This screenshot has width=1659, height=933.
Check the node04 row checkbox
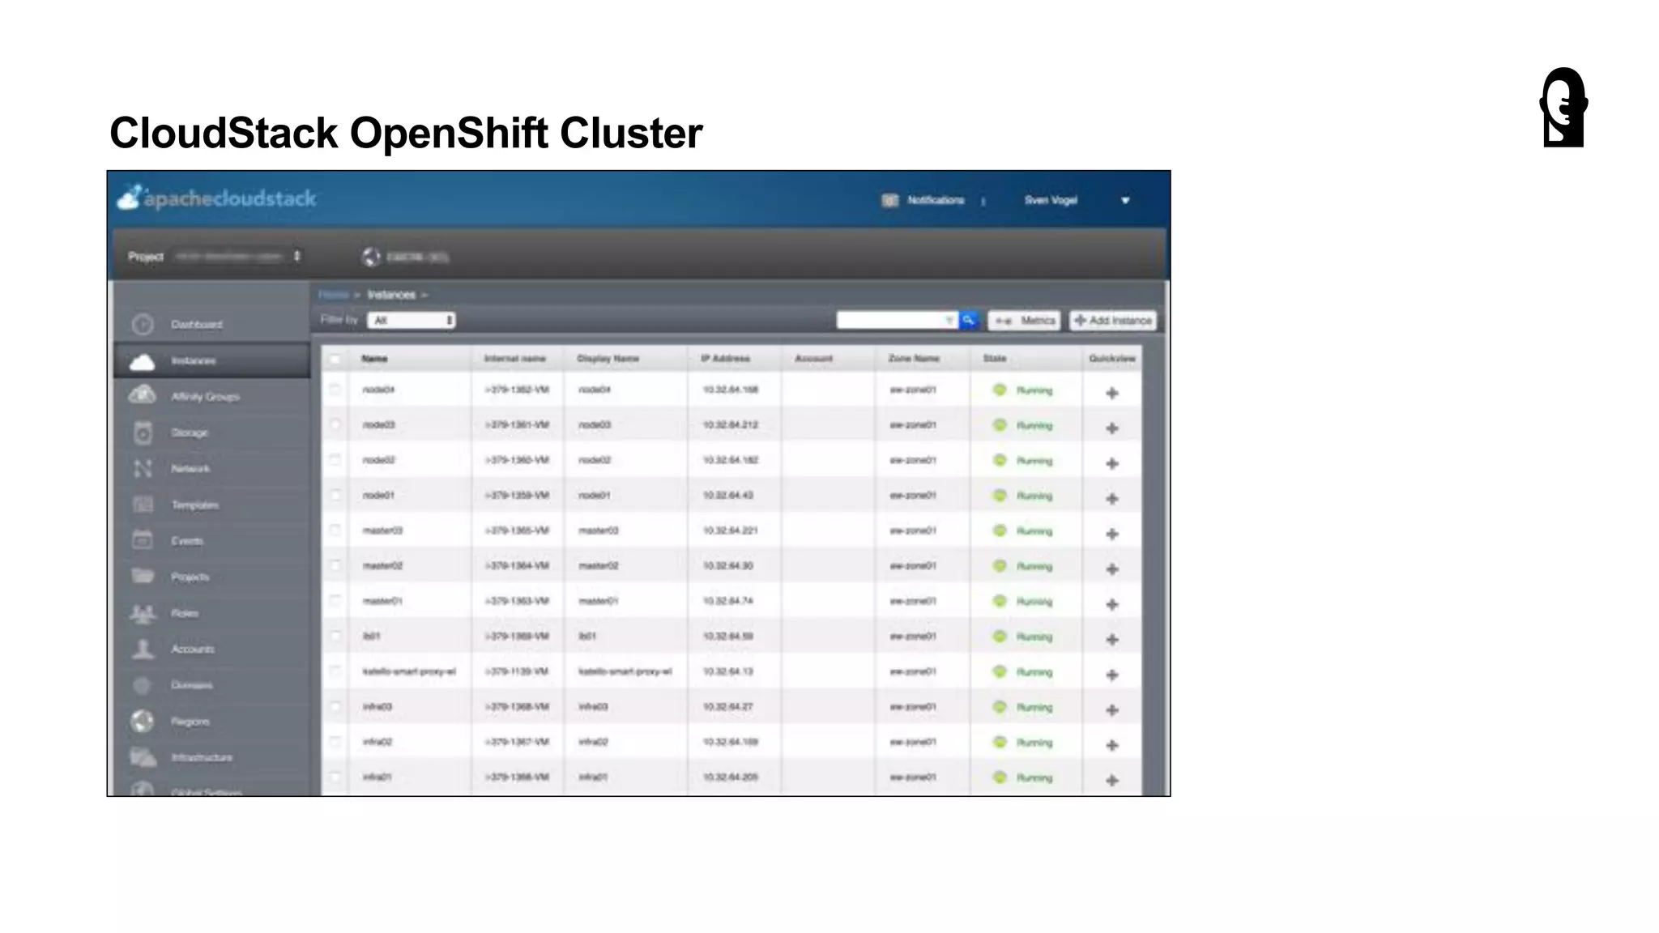335,390
